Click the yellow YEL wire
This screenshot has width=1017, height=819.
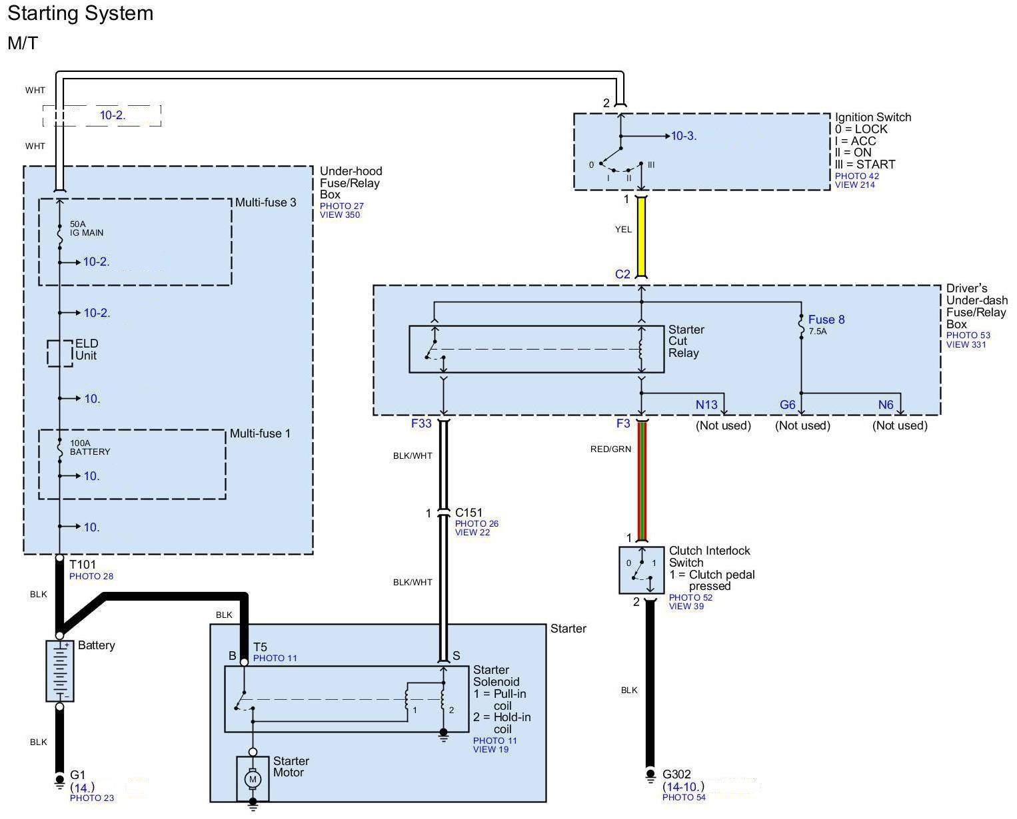pos(641,236)
